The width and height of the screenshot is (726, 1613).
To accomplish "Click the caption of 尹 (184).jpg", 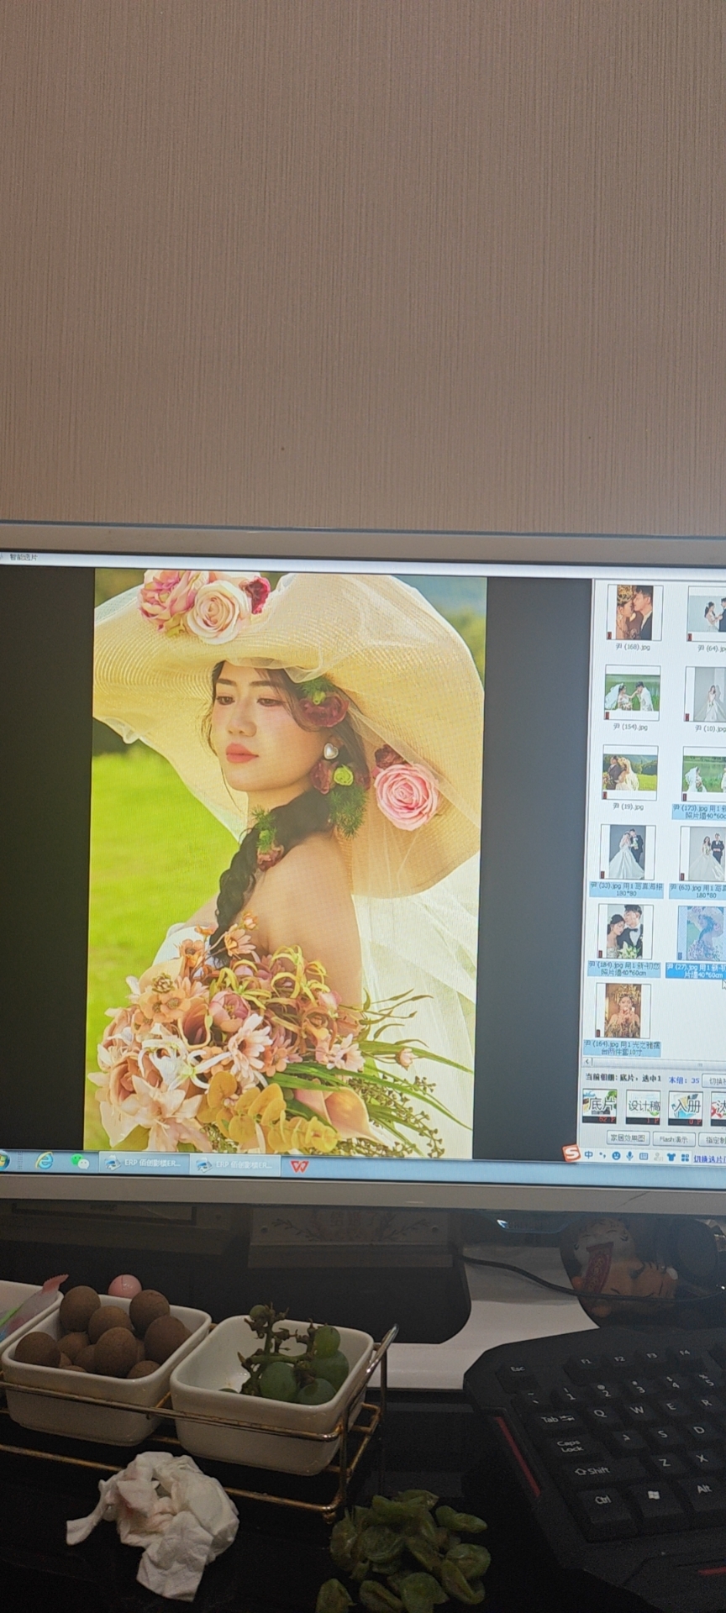I will point(624,969).
